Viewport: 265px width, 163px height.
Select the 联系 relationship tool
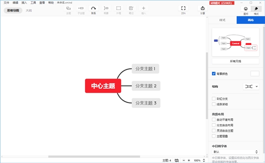click(x=94, y=8)
